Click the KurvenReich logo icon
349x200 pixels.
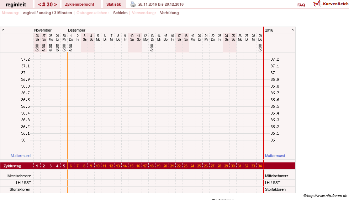pos(317,4)
